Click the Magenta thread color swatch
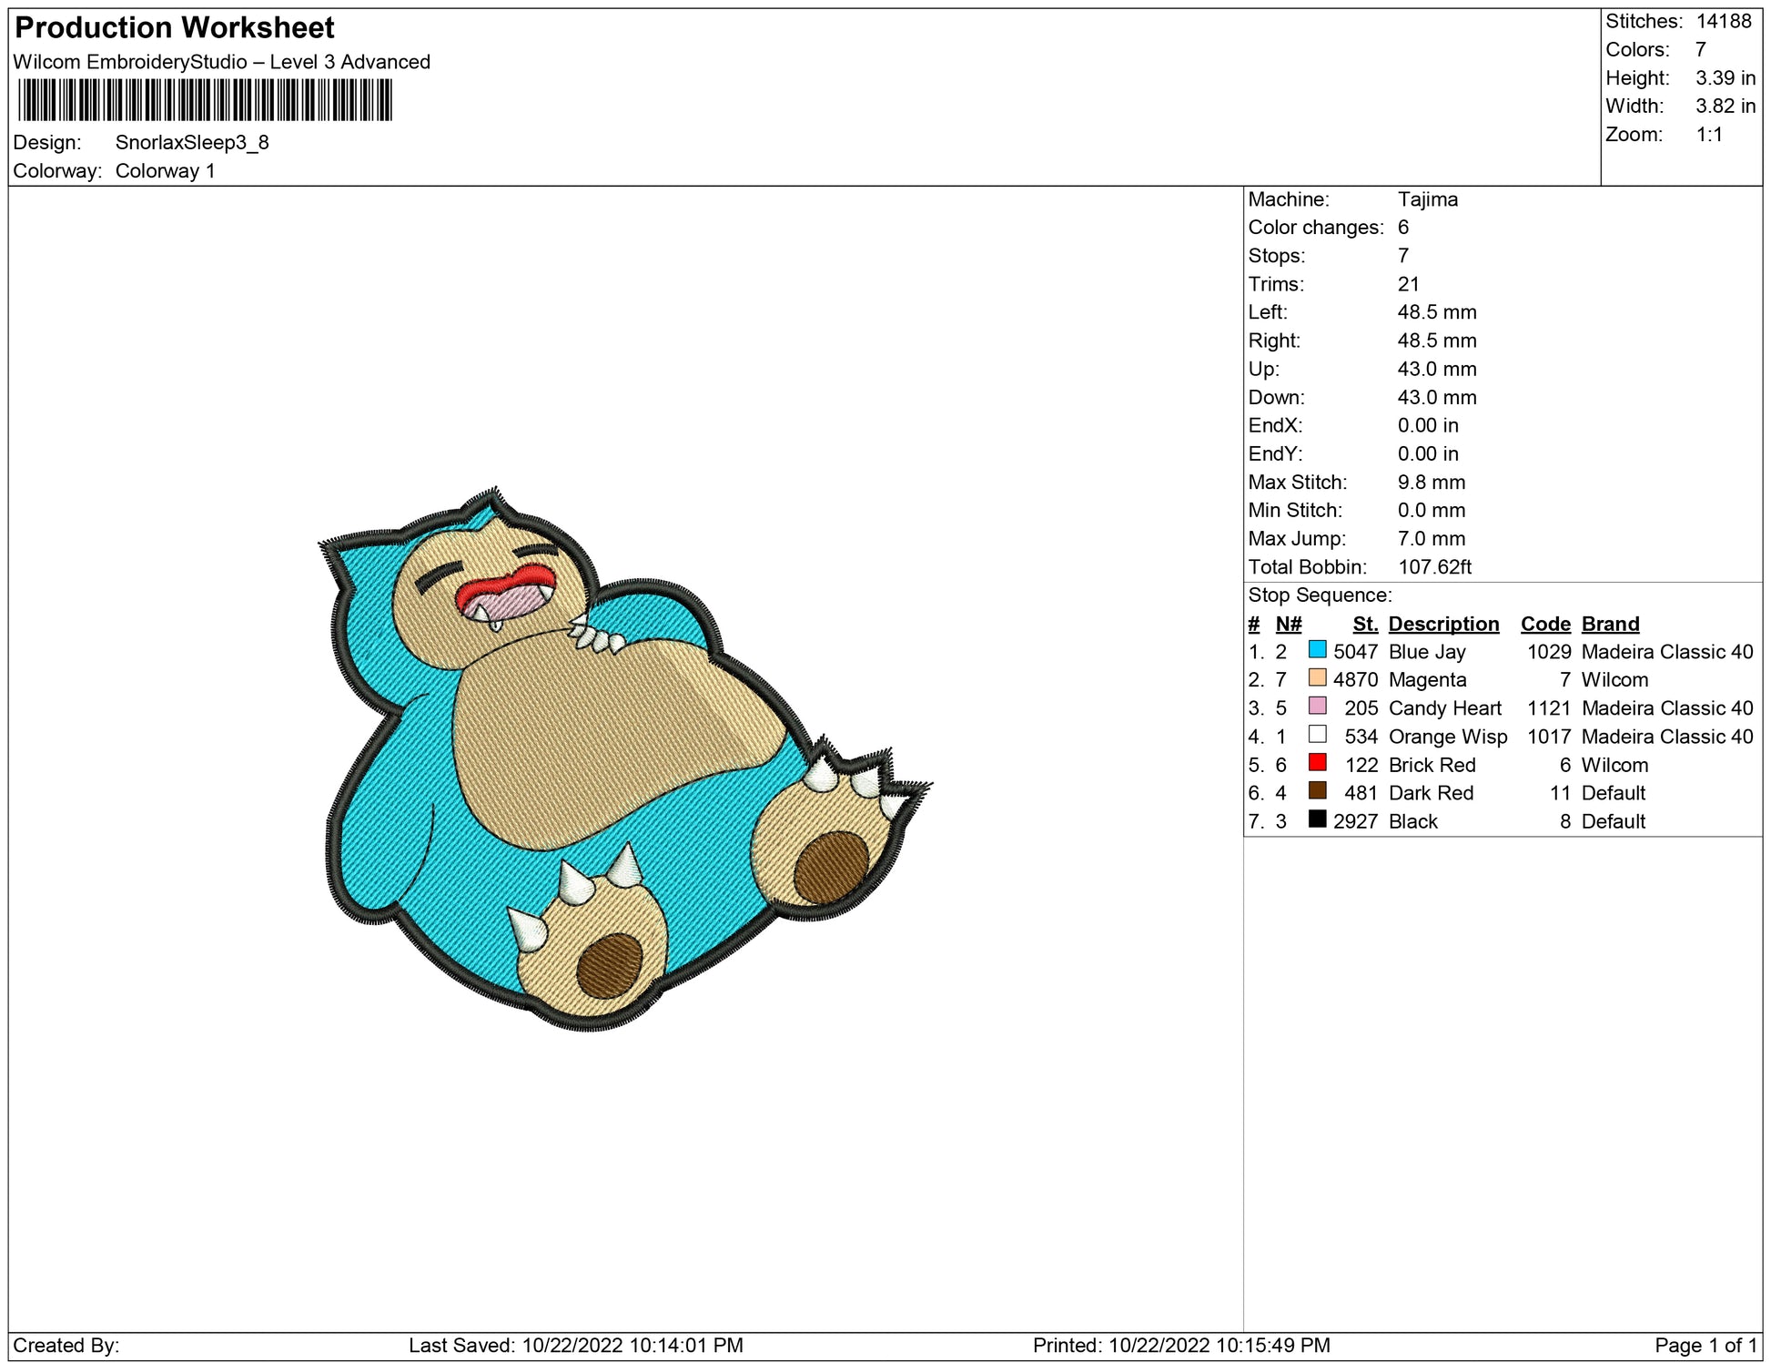Image resolution: width=1771 pixels, height=1363 pixels. (1317, 678)
